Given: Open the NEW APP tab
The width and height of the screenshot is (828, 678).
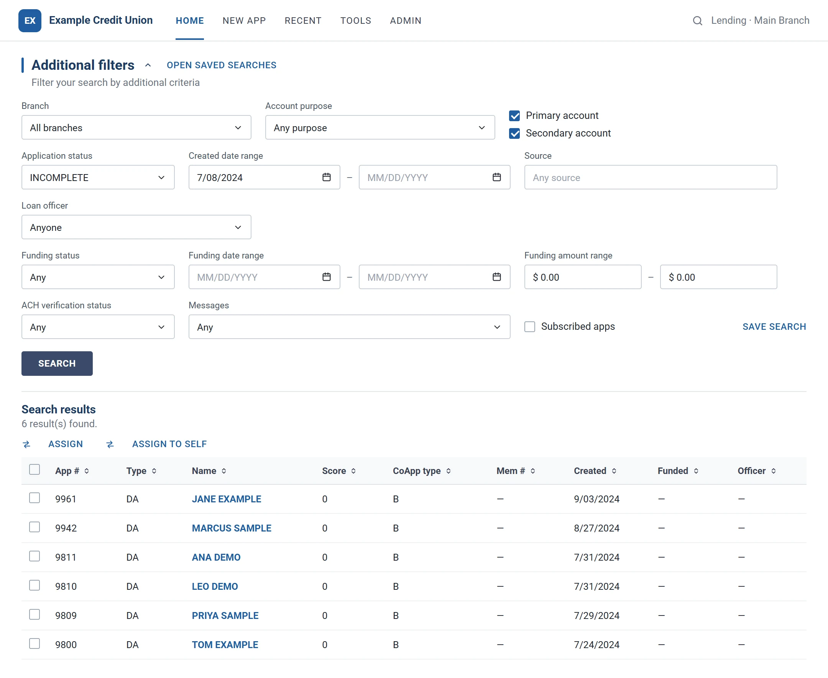Looking at the screenshot, I should coord(245,21).
